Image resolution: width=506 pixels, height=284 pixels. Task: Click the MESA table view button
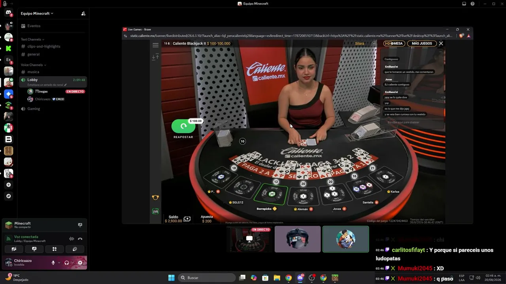(394, 43)
